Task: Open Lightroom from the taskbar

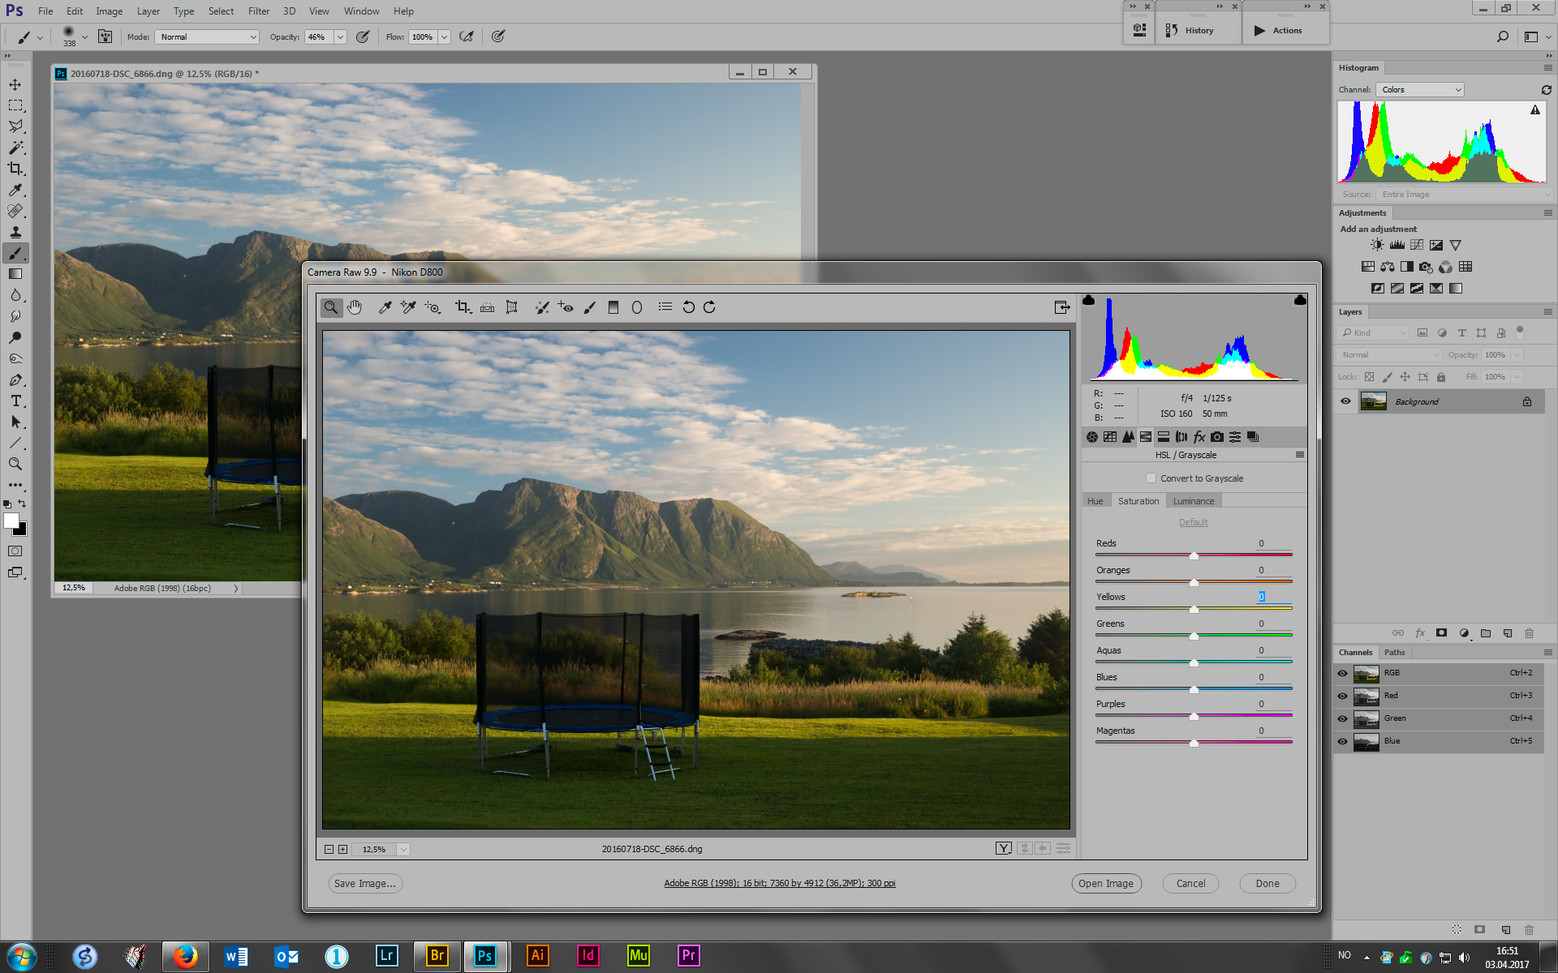Action: pyautogui.click(x=386, y=956)
